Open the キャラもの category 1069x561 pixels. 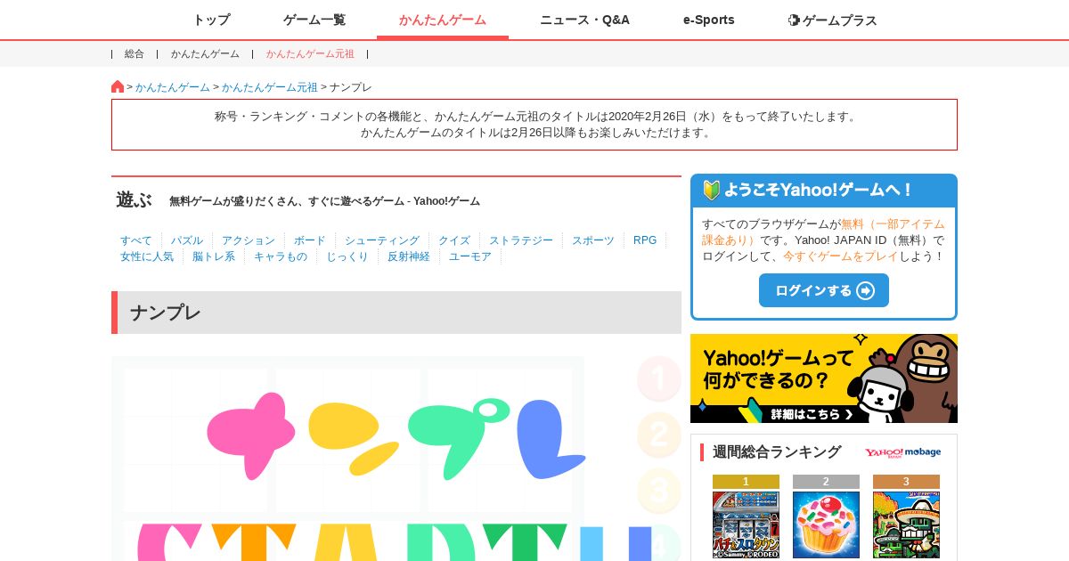[x=281, y=256]
